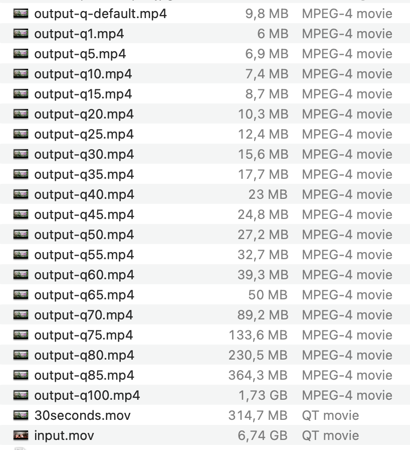Screen dimensions: 410x450
Task: Click the 39,3 MB size for output-q60.mp4
Action: tap(263, 275)
